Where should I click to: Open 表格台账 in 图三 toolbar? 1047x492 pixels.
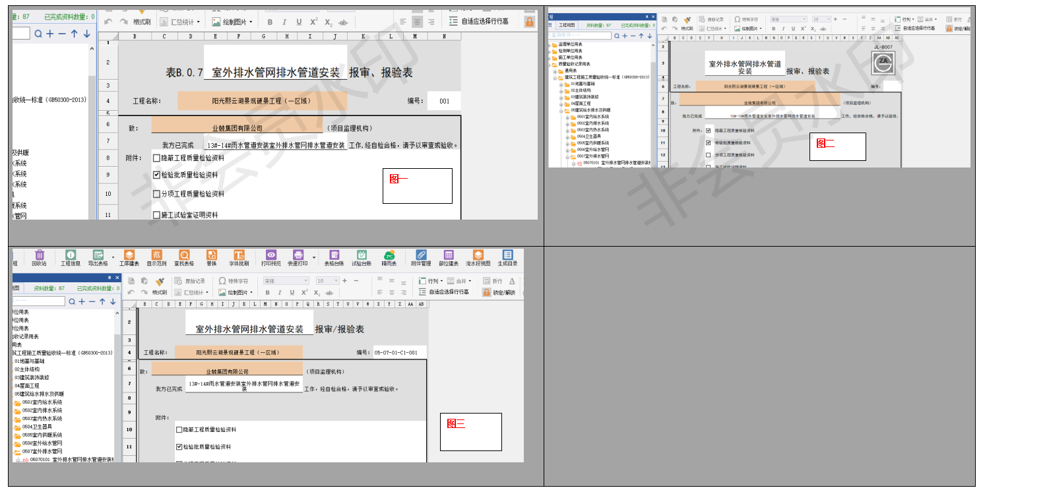(x=334, y=258)
